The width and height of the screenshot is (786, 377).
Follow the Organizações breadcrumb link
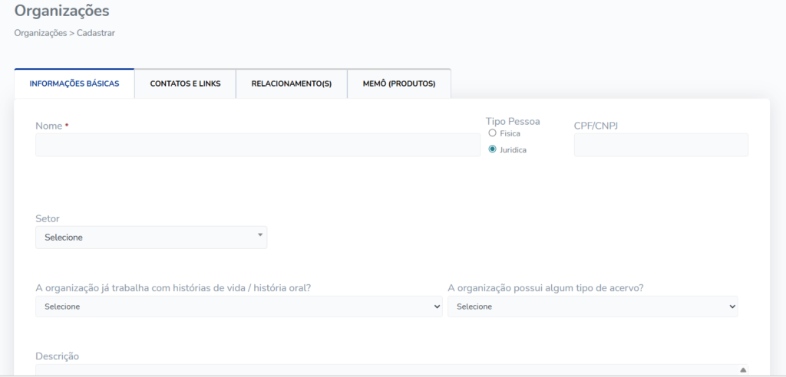point(40,33)
